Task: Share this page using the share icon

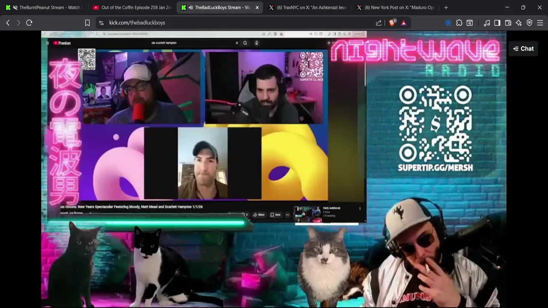Action: (x=379, y=23)
